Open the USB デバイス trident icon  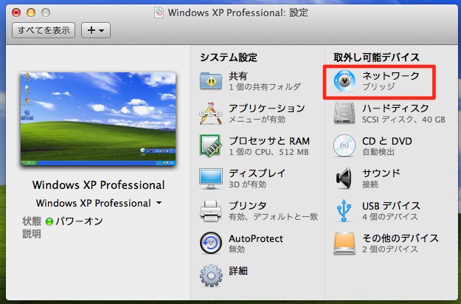[x=344, y=210]
